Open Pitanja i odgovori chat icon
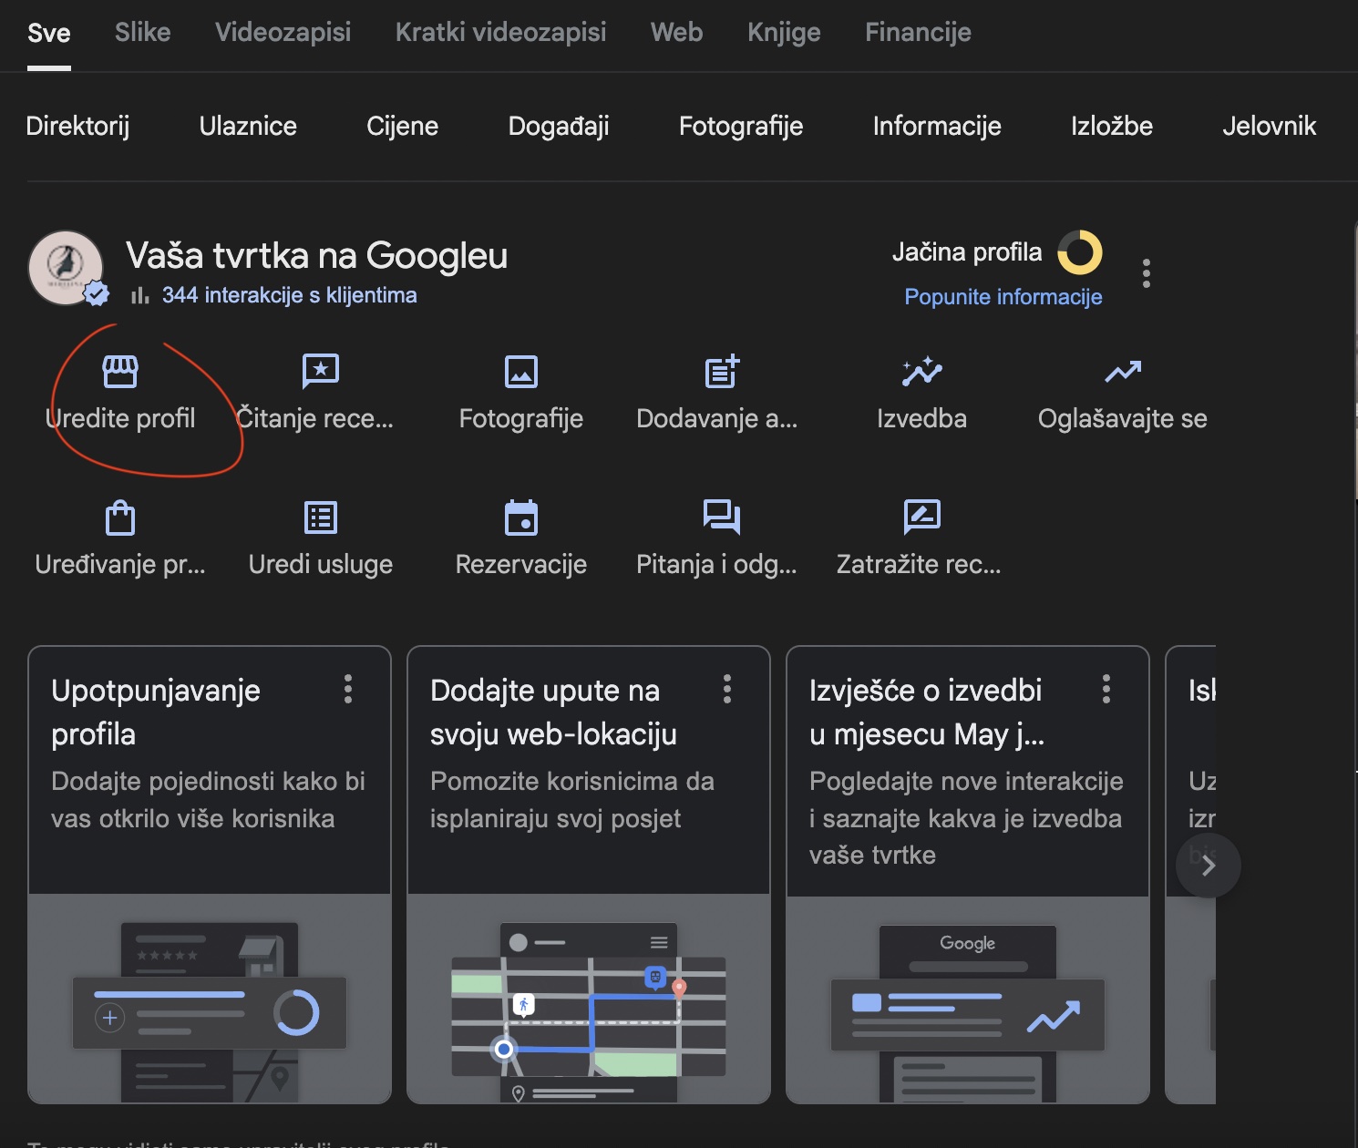 [721, 518]
